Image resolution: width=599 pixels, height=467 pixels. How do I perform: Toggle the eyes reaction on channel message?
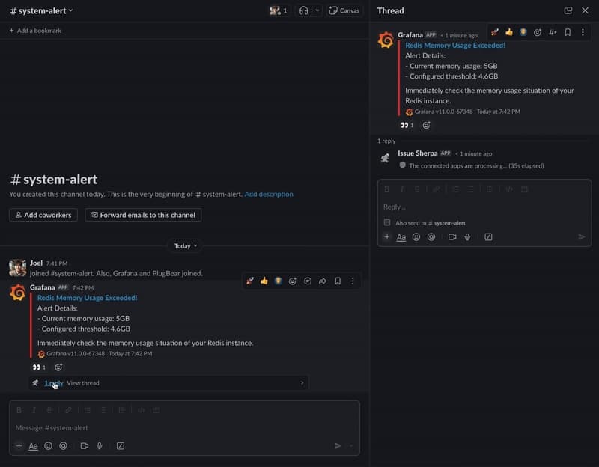pyautogui.click(x=39, y=367)
